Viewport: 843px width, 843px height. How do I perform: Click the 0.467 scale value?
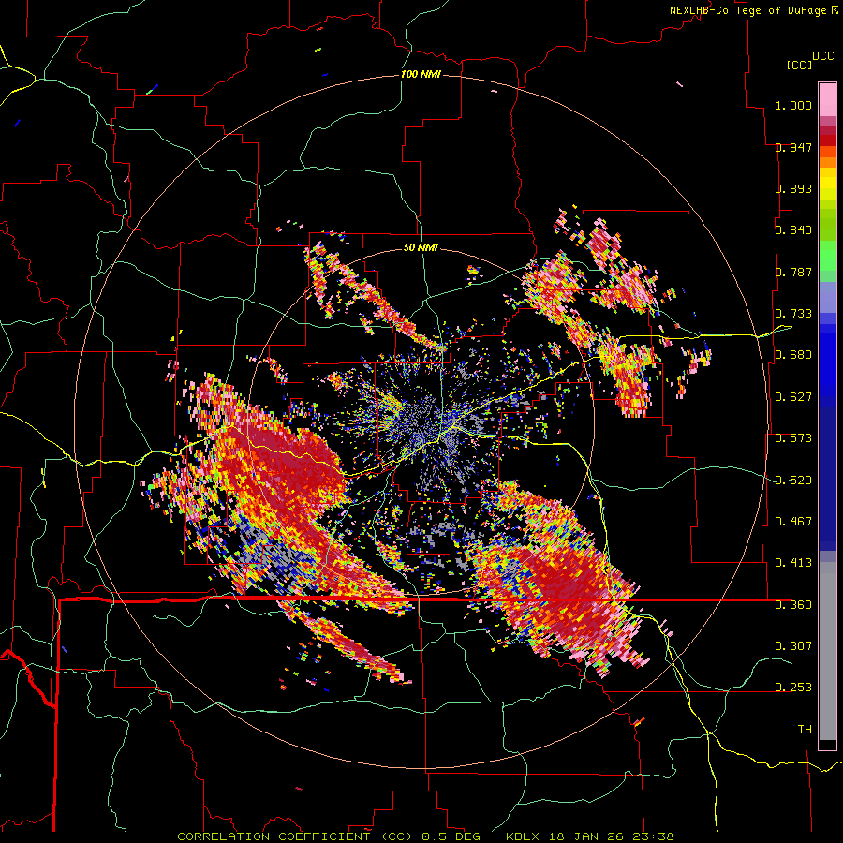coord(793,522)
